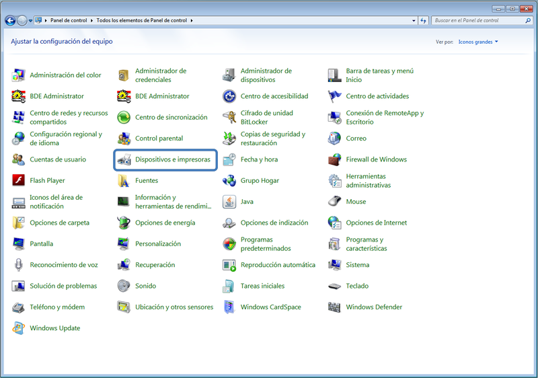Open the Grupo Hogar icon
The image size is (538, 378).
(229, 181)
